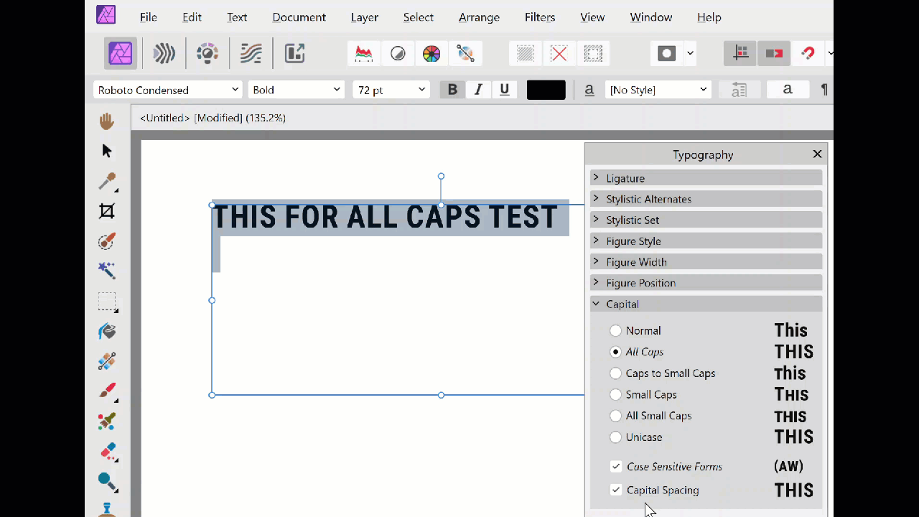Open the Develop Persona

coord(207,53)
